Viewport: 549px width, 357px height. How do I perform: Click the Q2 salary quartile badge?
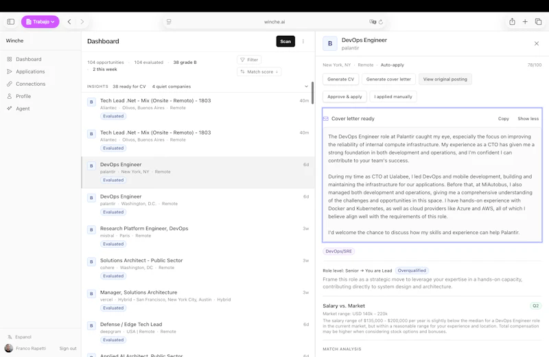[x=536, y=306]
